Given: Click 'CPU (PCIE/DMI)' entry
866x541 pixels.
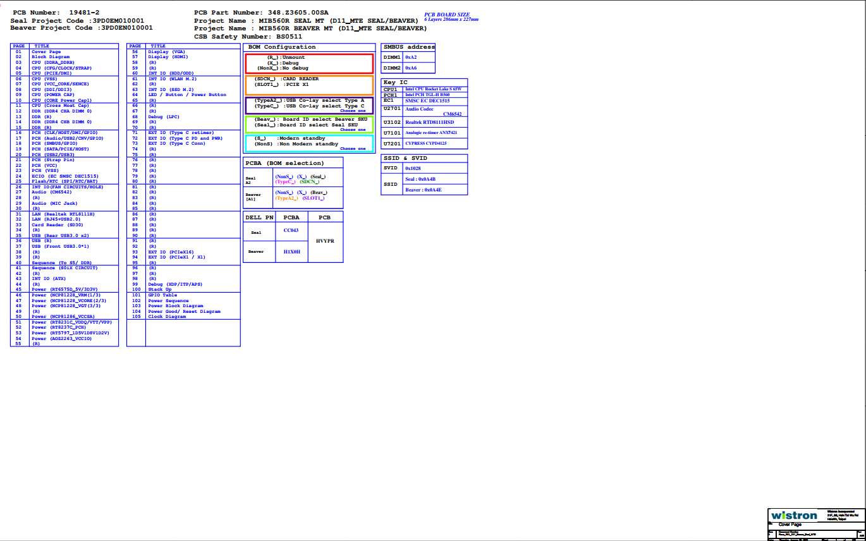Looking at the screenshot, I should tap(52, 73).
